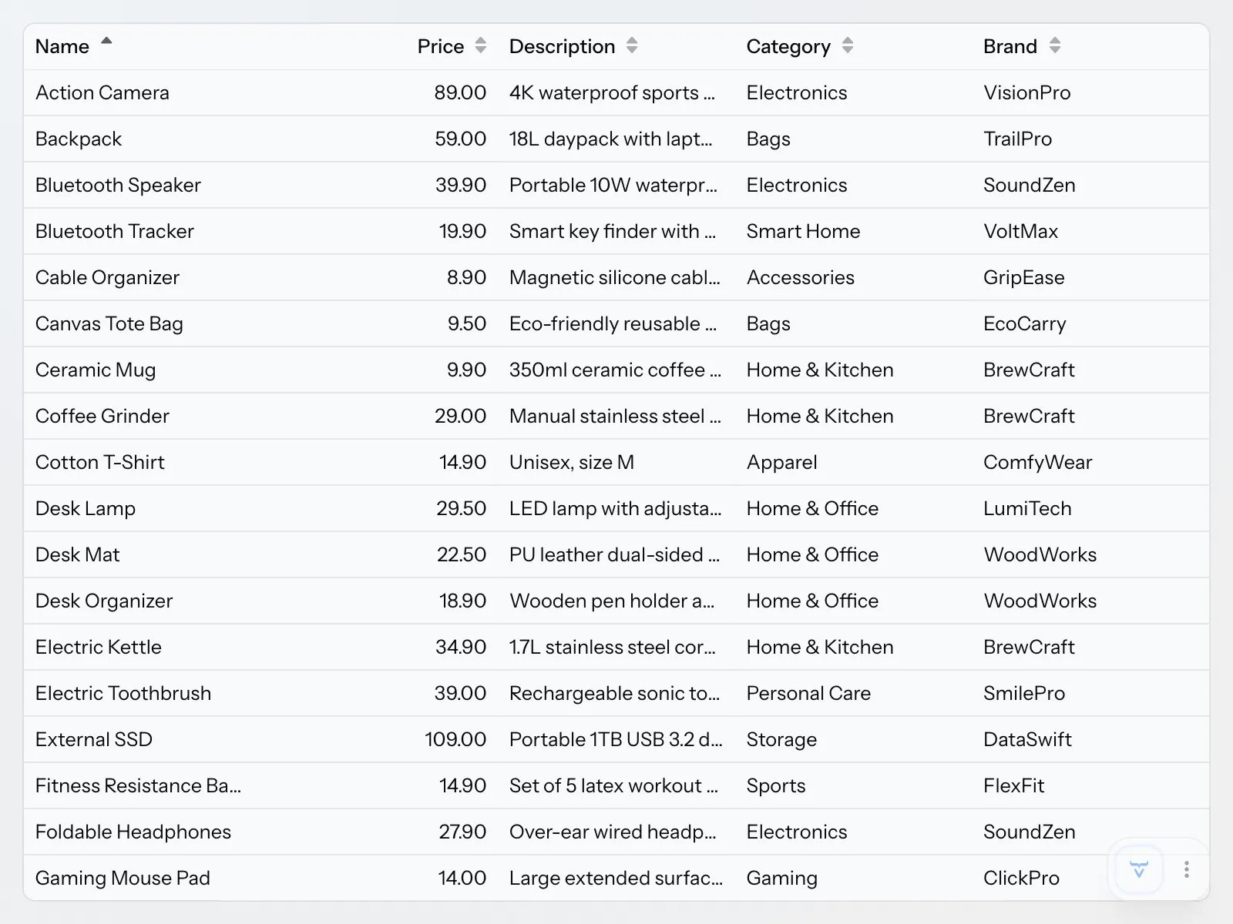Select the Foldable Headphones name cell
Screen dimensions: 1233x924
[x=133, y=832]
